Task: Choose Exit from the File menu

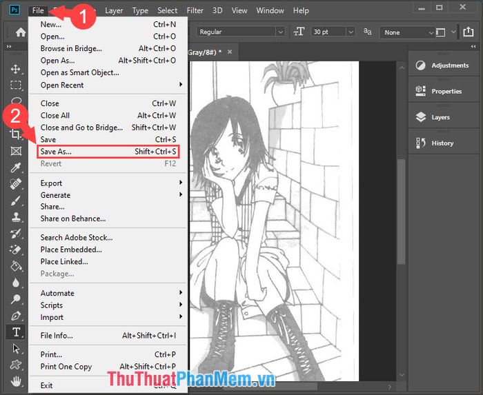Action: 108,385
